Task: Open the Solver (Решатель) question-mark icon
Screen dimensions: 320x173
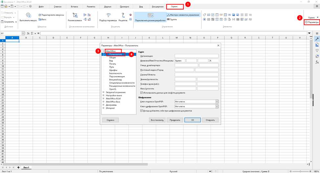Action: coord(123,15)
